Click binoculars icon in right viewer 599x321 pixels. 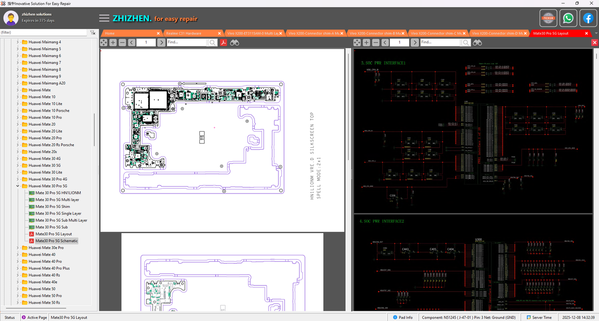pyautogui.click(x=477, y=43)
